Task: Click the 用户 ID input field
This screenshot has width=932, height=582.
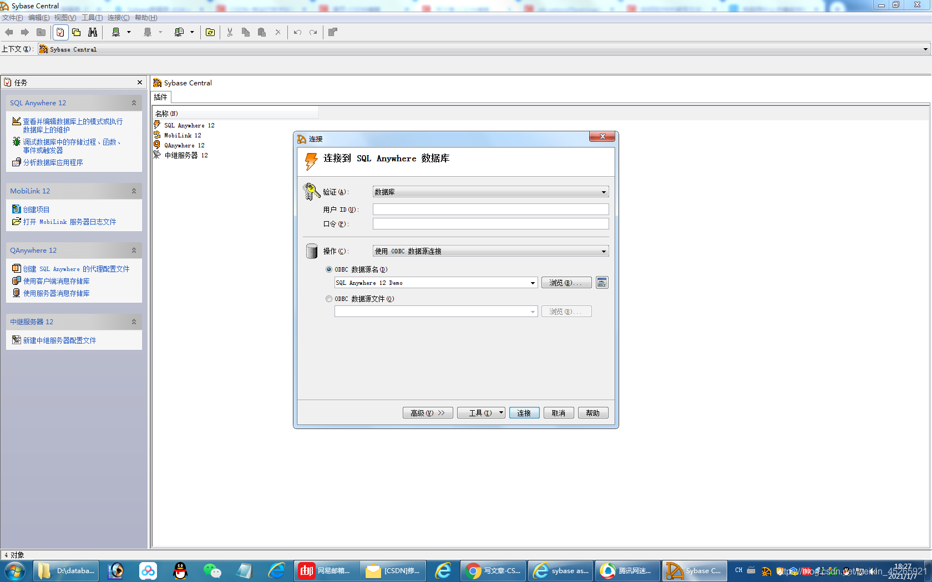Action: coord(490,210)
